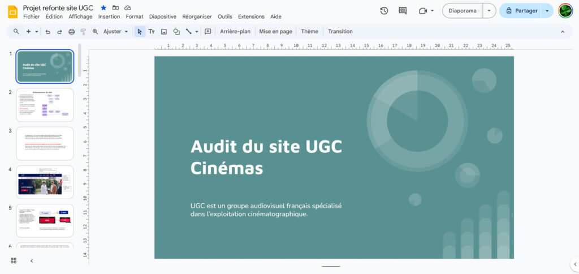Expand the line type dropdown arrow
Screen dimensions: 579x274
(197, 32)
